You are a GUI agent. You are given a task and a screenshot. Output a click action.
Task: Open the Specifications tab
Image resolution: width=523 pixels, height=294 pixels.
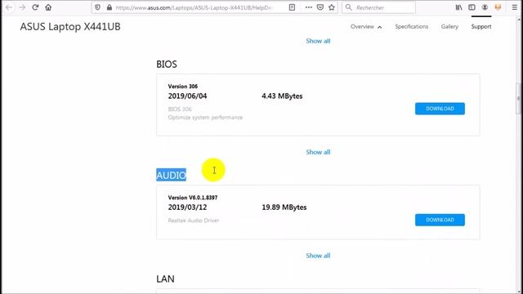click(x=412, y=27)
